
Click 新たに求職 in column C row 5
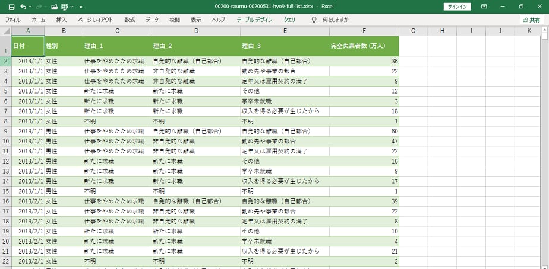coord(99,91)
